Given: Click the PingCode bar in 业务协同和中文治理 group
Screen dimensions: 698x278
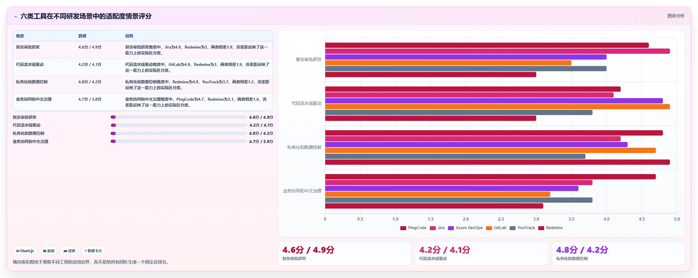Looking at the screenshot, I should [490, 177].
